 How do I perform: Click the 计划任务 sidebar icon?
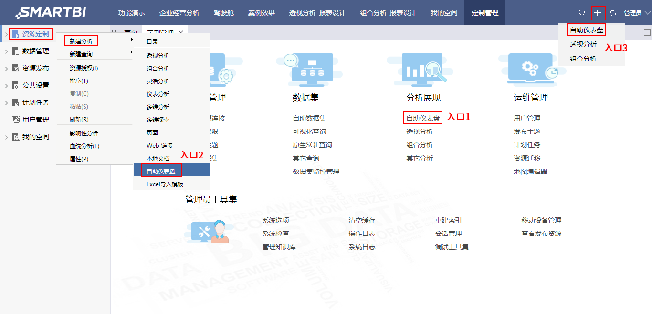point(16,102)
